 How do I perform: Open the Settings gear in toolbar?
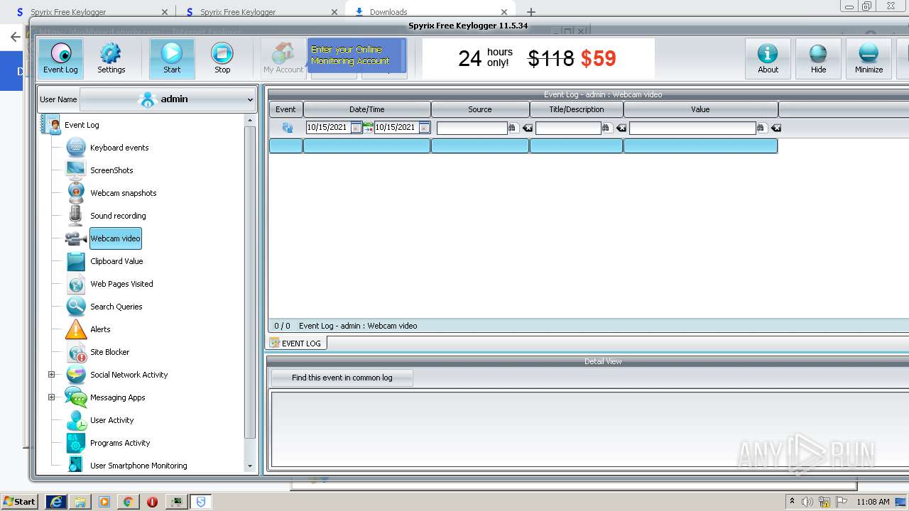[111, 58]
